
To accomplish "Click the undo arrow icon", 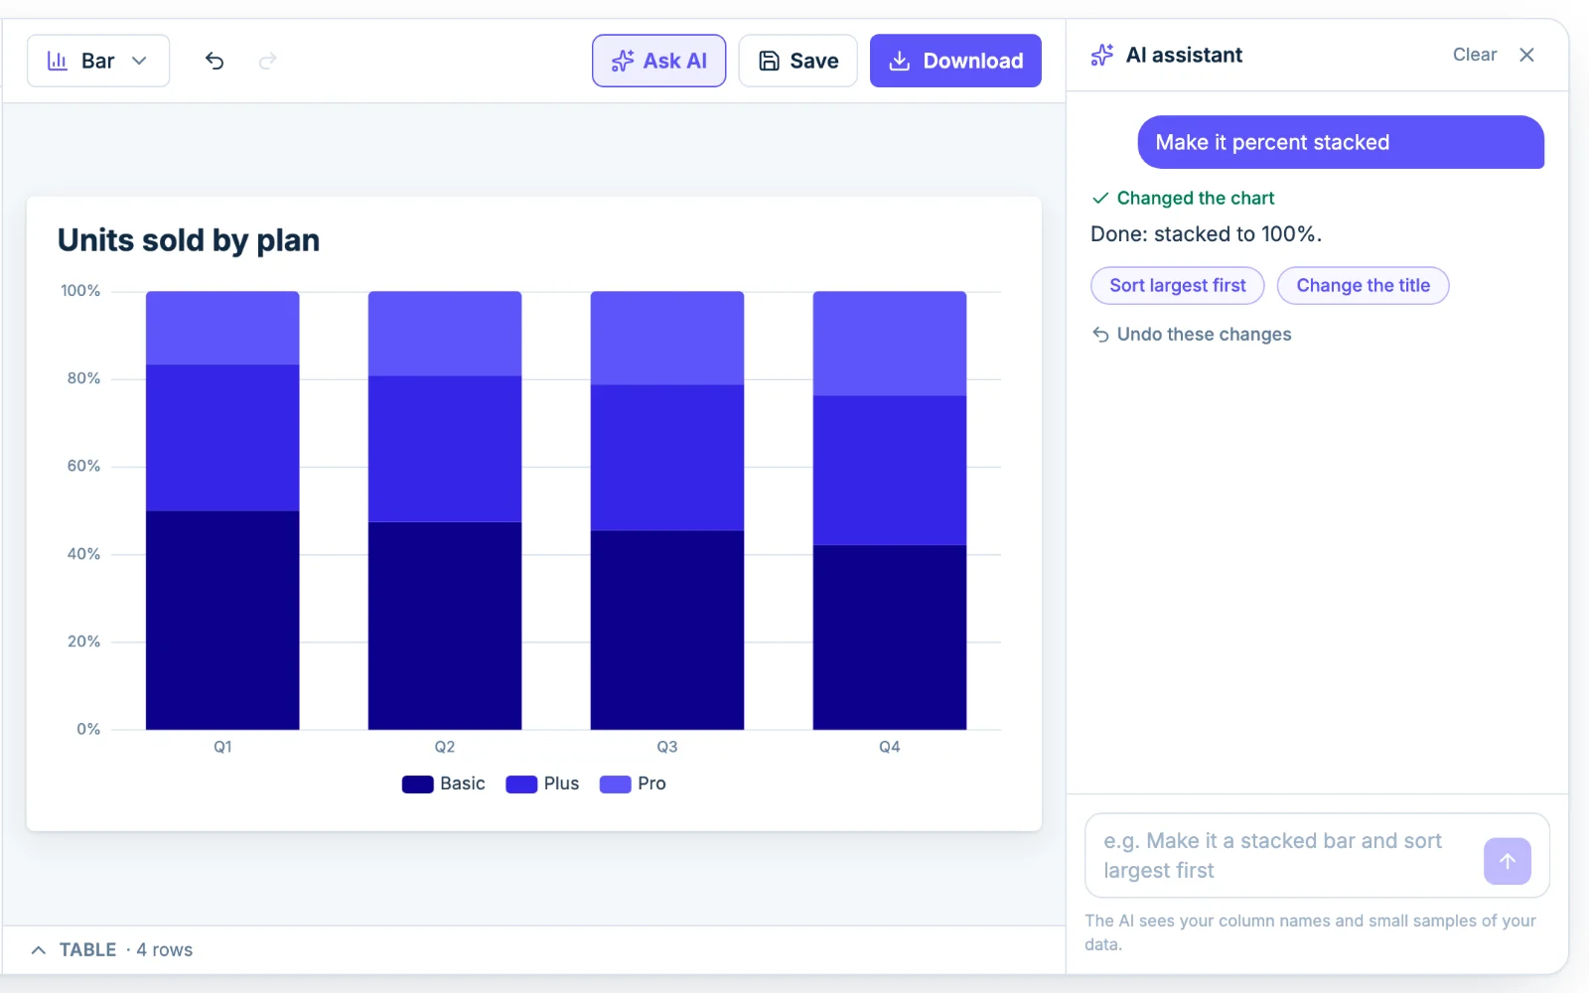I will click(x=215, y=61).
